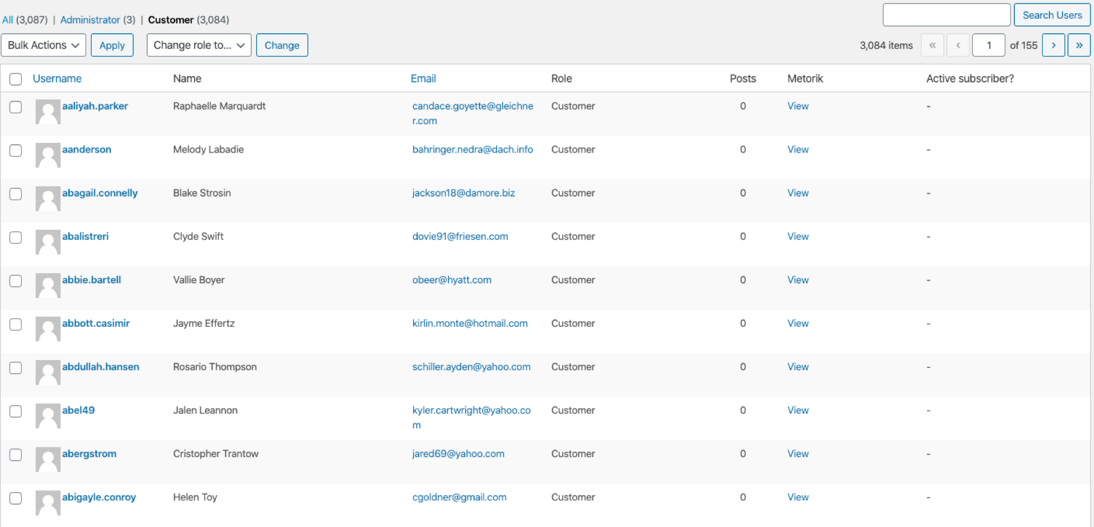Focus the user search text field
Screen dimensions: 1094x527
(946, 15)
